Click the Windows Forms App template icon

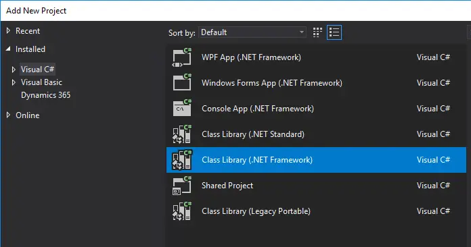[182, 82]
